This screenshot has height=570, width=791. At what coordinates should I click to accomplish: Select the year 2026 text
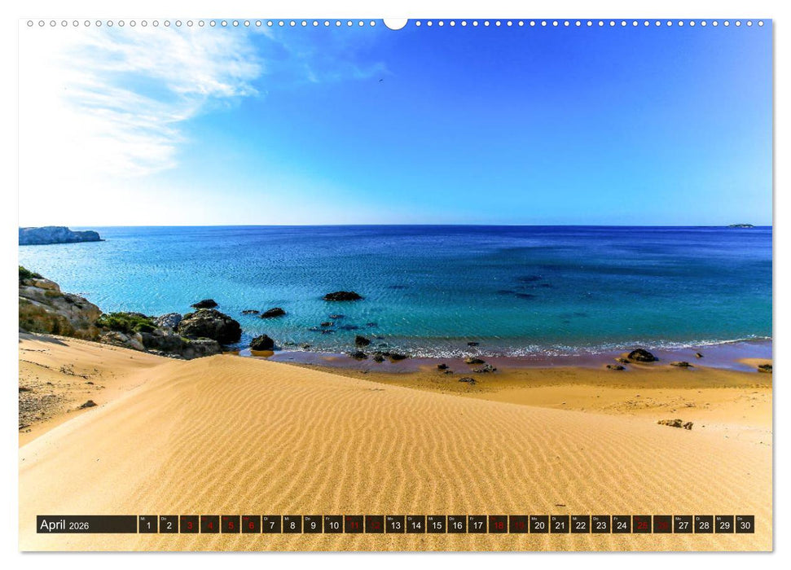click(x=80, y=525)
